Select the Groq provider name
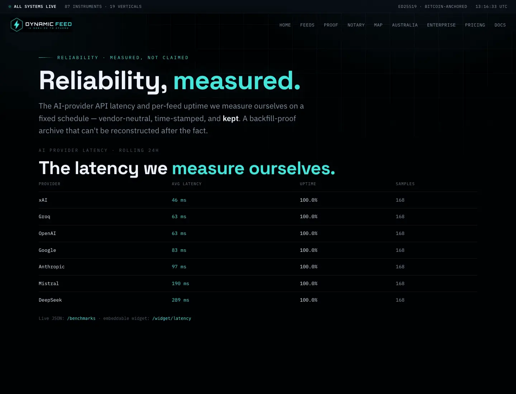 (44, 217)
